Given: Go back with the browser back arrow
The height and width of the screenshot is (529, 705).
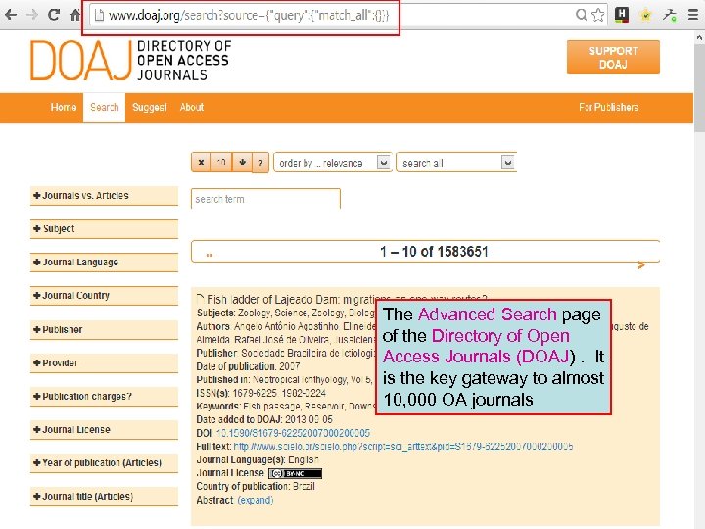Looking at the screenshot, I should (x=11, y=15).
